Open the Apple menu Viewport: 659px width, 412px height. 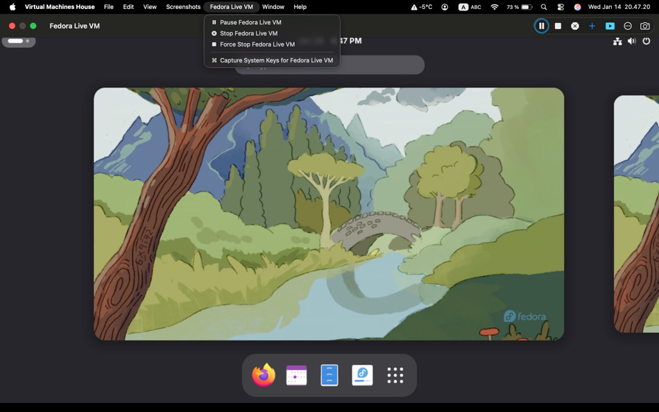tap(12, 7)
